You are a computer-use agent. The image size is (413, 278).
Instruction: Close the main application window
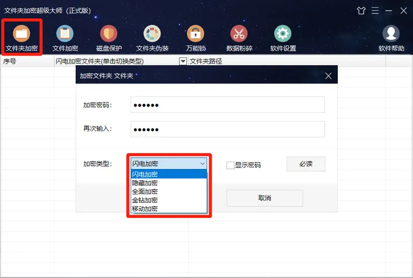tap(403, 11)
